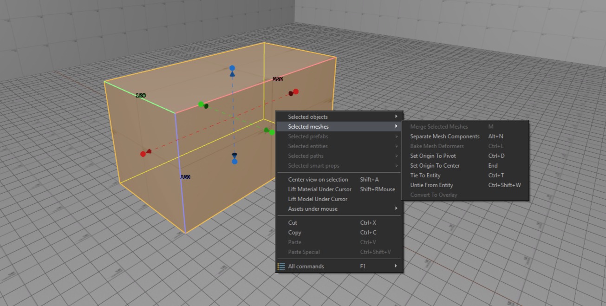Choose Copy from the context menu
This screenshot has height=306, width=606.
pos(294,232)
